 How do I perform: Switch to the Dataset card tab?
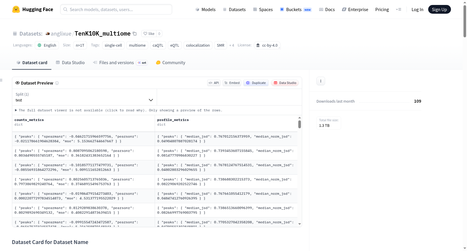point(32,63)
